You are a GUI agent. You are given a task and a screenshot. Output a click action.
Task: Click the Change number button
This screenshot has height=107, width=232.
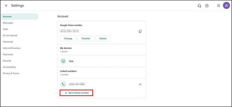(68, 38)
